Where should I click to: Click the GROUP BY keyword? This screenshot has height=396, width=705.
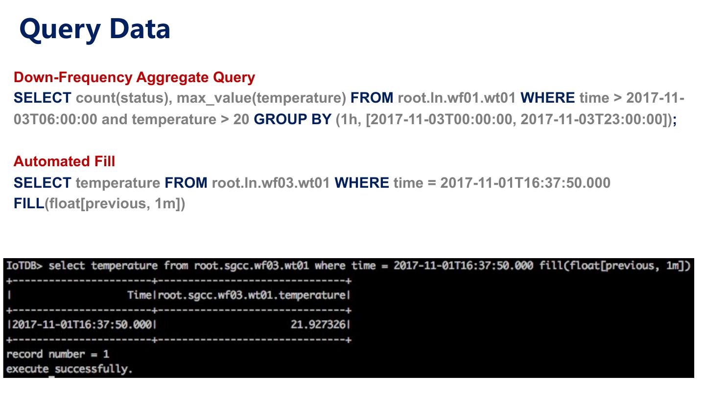pyautogui.click(x=292, y=119)
